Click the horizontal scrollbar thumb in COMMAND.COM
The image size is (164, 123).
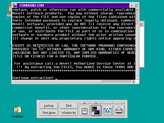(59, 81)
